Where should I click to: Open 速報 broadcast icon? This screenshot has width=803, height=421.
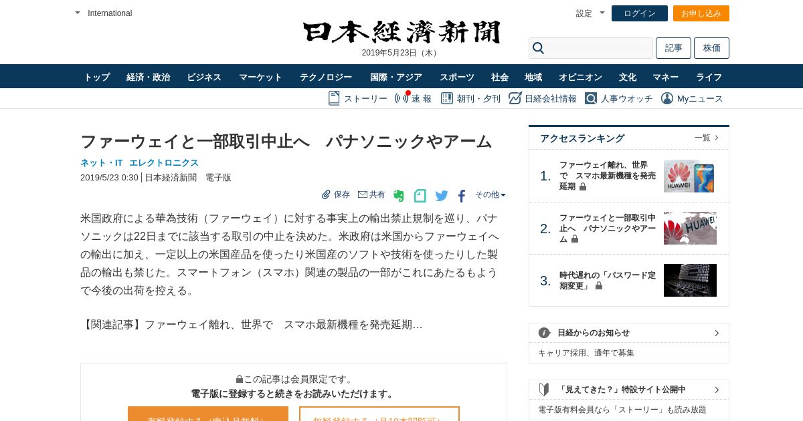pos(401,98)
